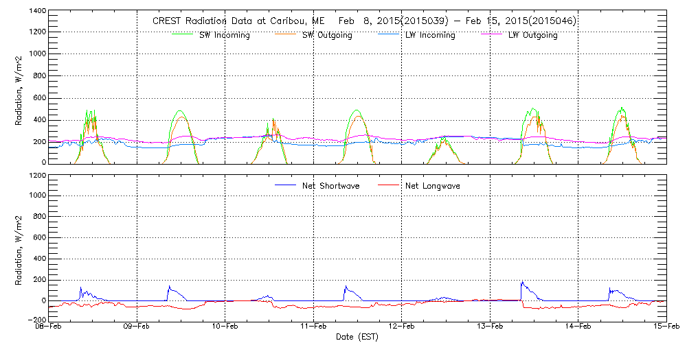Viewport: 687px width, 343px height.
Task: Select the LW Outgoing legend label
Action: tap(532, 36)
